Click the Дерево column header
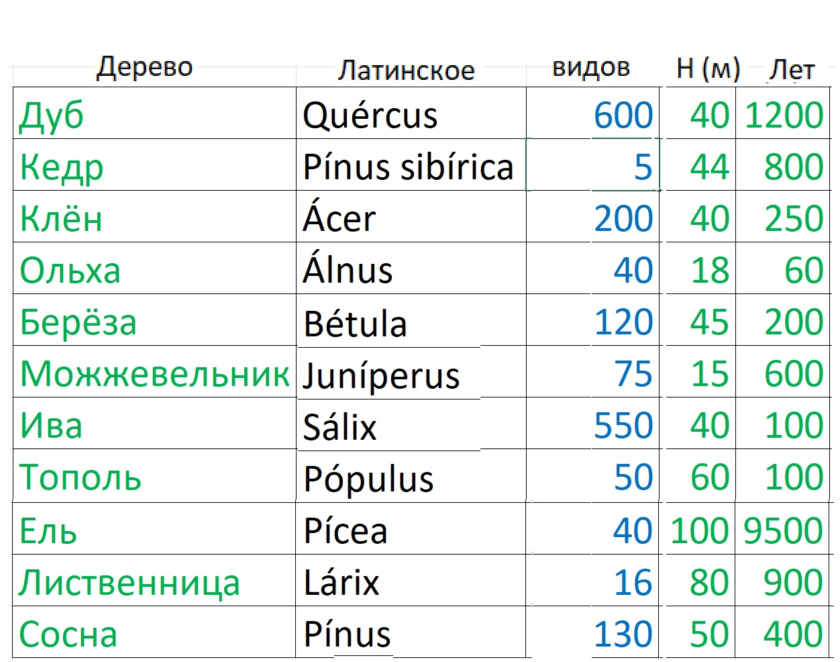The height and width of the screenshot is (662, 840). [145, 68]
